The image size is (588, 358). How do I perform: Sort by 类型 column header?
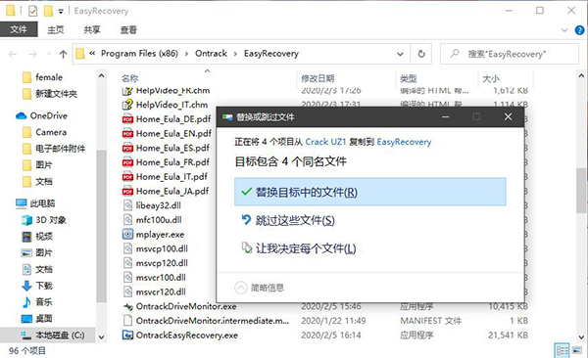(x=408, y=78)
